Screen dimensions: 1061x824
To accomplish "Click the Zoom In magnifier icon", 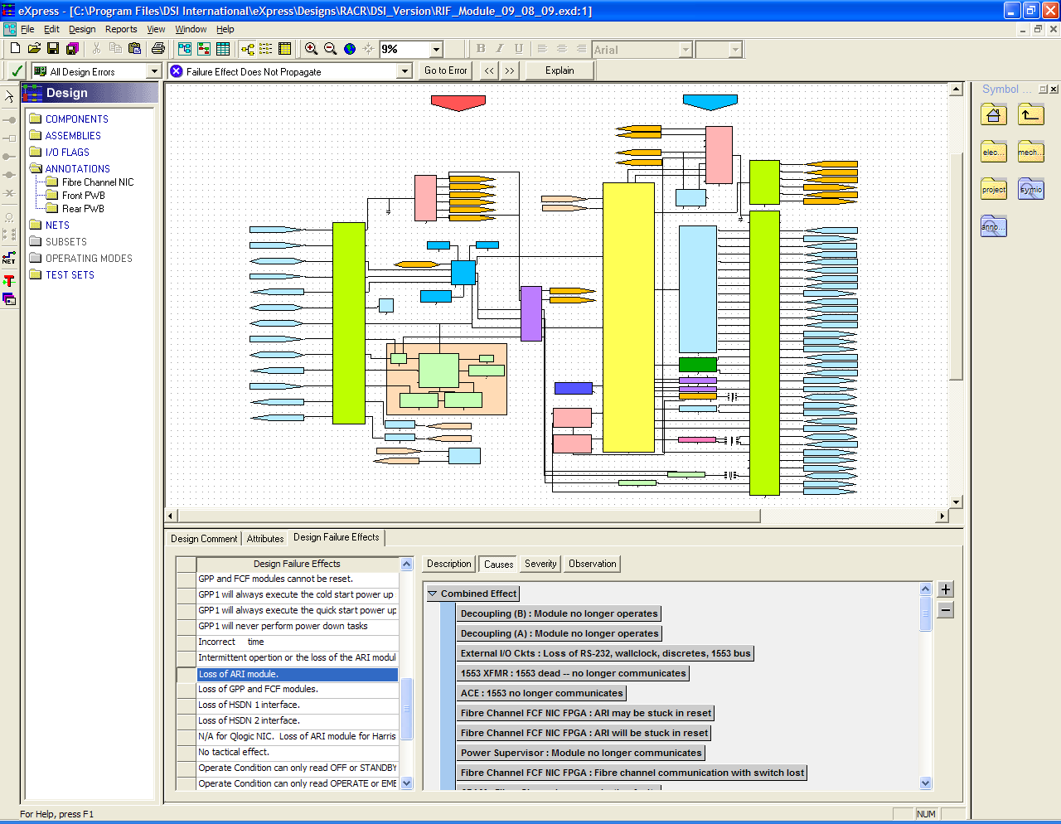I will point(311,49).
